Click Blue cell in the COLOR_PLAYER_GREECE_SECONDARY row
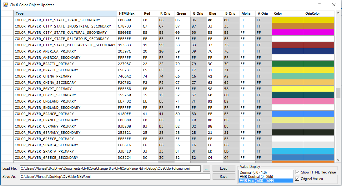 [x=215, y=158]
